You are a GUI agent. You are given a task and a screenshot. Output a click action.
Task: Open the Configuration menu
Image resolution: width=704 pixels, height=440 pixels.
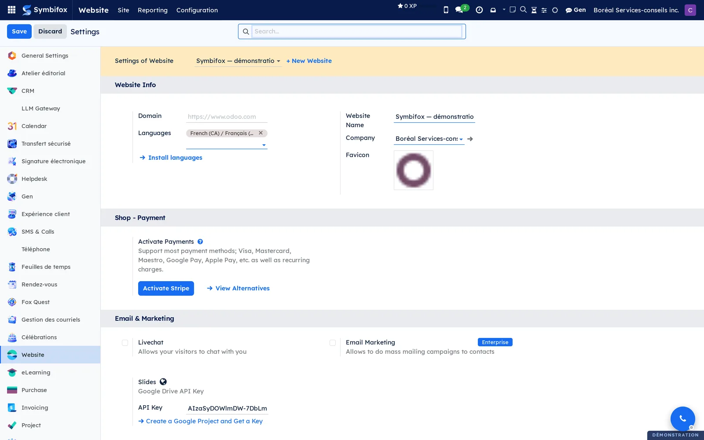tap(197, 10)
